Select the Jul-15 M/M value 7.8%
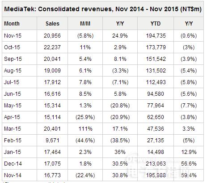207x183 pixels. coord(85,82)
